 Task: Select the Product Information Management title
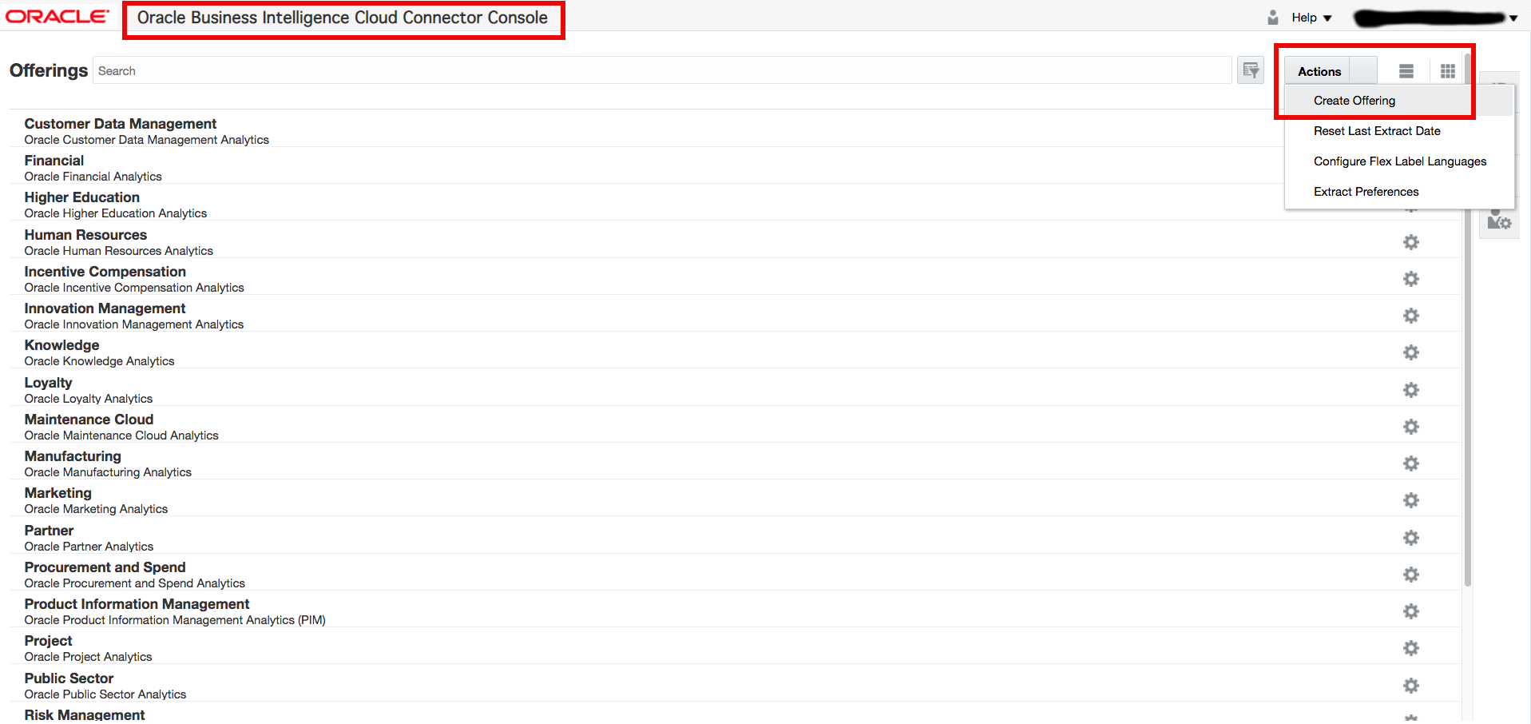[137, 604]
